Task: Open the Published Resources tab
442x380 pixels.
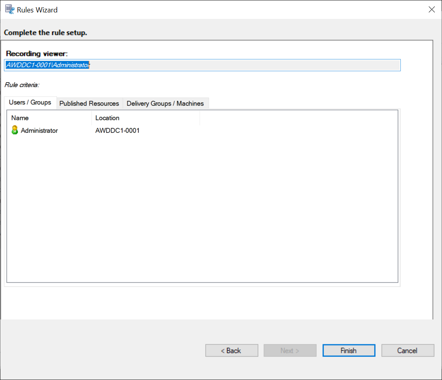Action: click(89, 103)
